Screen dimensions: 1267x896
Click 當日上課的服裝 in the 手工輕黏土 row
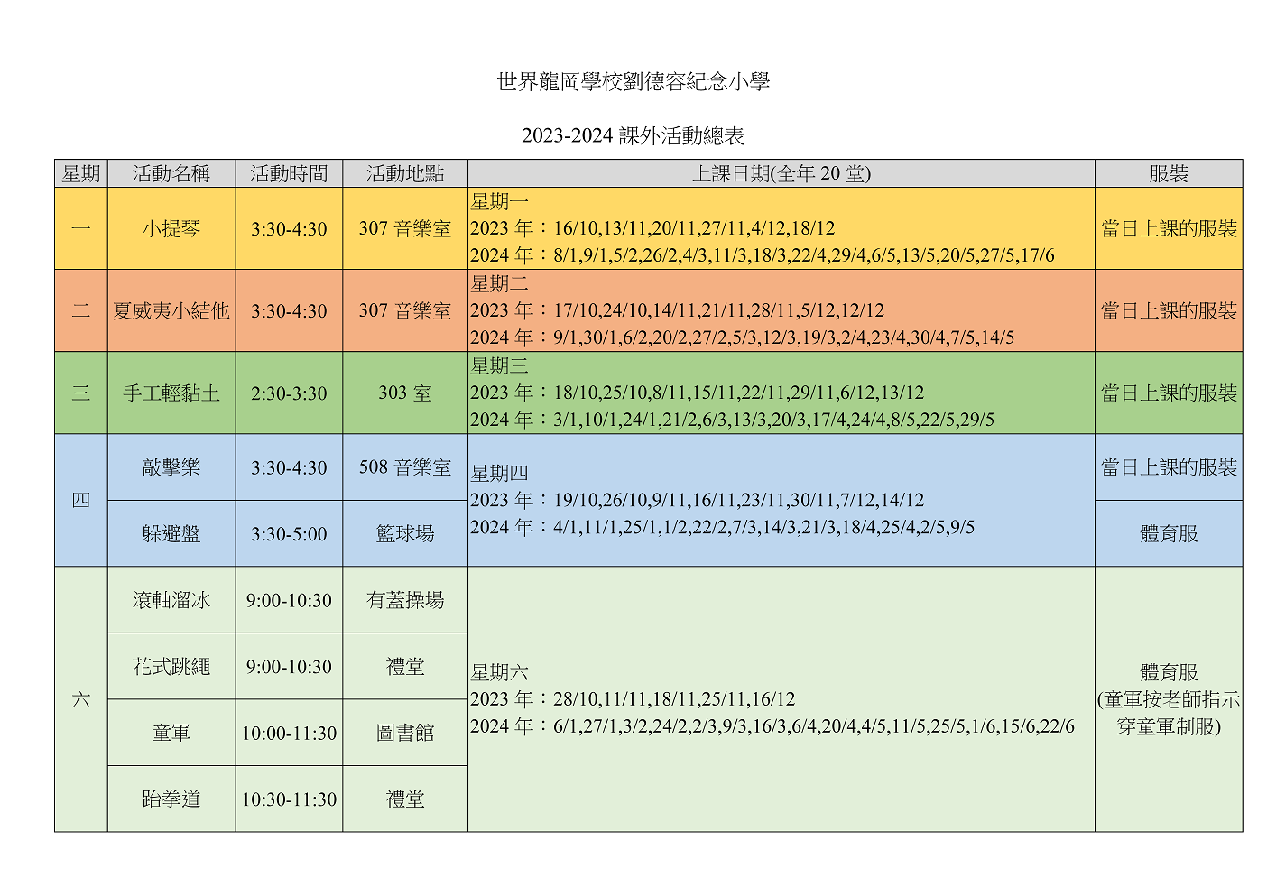1169,393
